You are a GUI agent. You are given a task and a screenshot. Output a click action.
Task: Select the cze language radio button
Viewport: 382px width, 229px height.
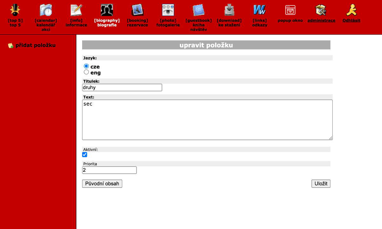[86, 66]
